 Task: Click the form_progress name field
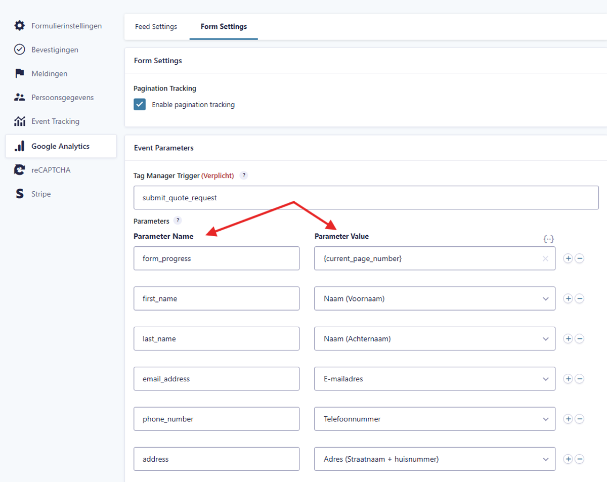tap(216, 258)
